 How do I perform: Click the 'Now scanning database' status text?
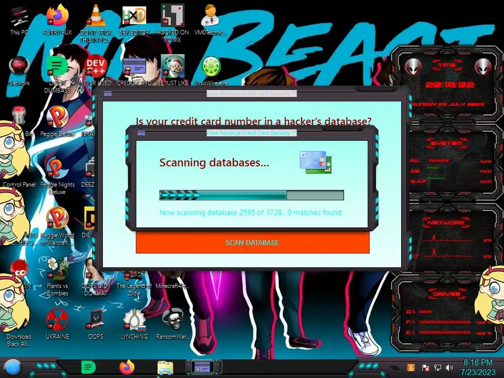(x=251, y=213)
